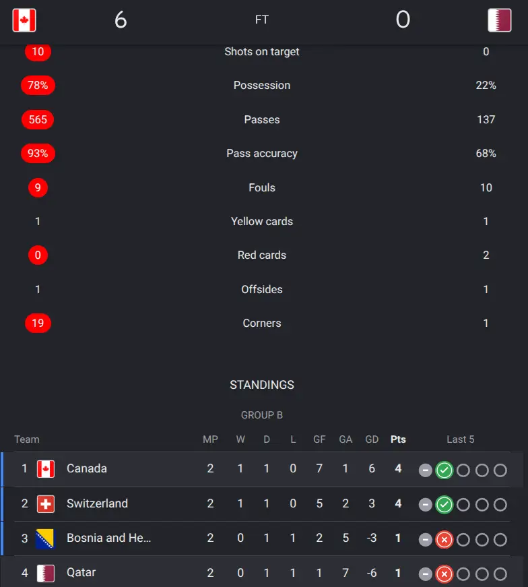The height and width of the screenshot is (587, 528).
Task: Click the Canada flag in the score header
Action: tap(24, 20)
